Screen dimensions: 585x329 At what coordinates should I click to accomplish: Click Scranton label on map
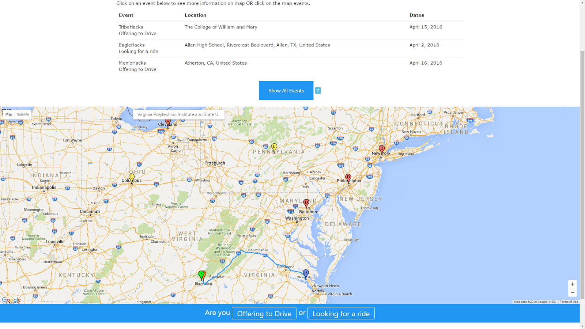335,128
